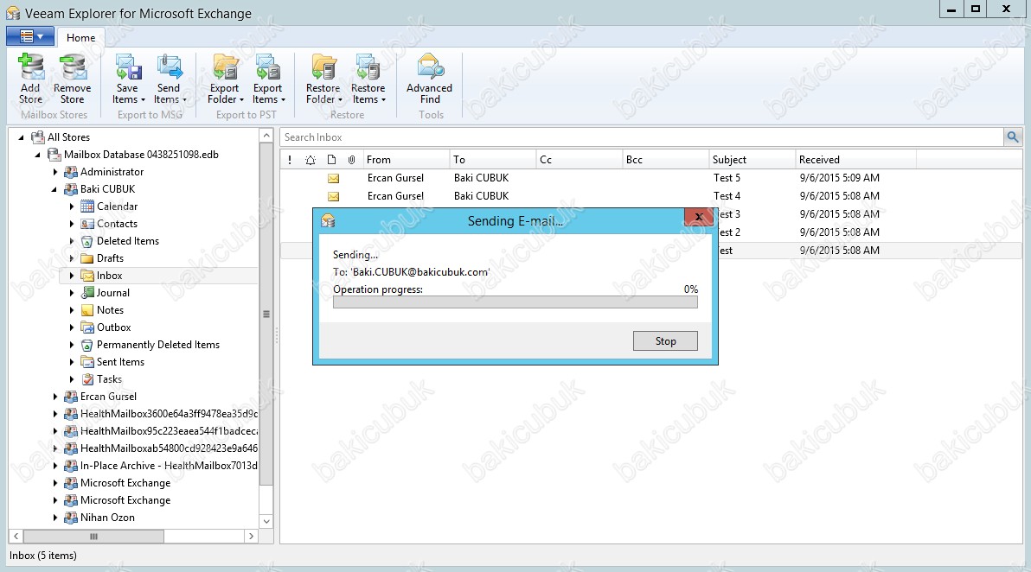The height and width of the screenshot is (572, 1031).
Task: Select the Deleted Items folder icon
Action: [x=86, y=241]
